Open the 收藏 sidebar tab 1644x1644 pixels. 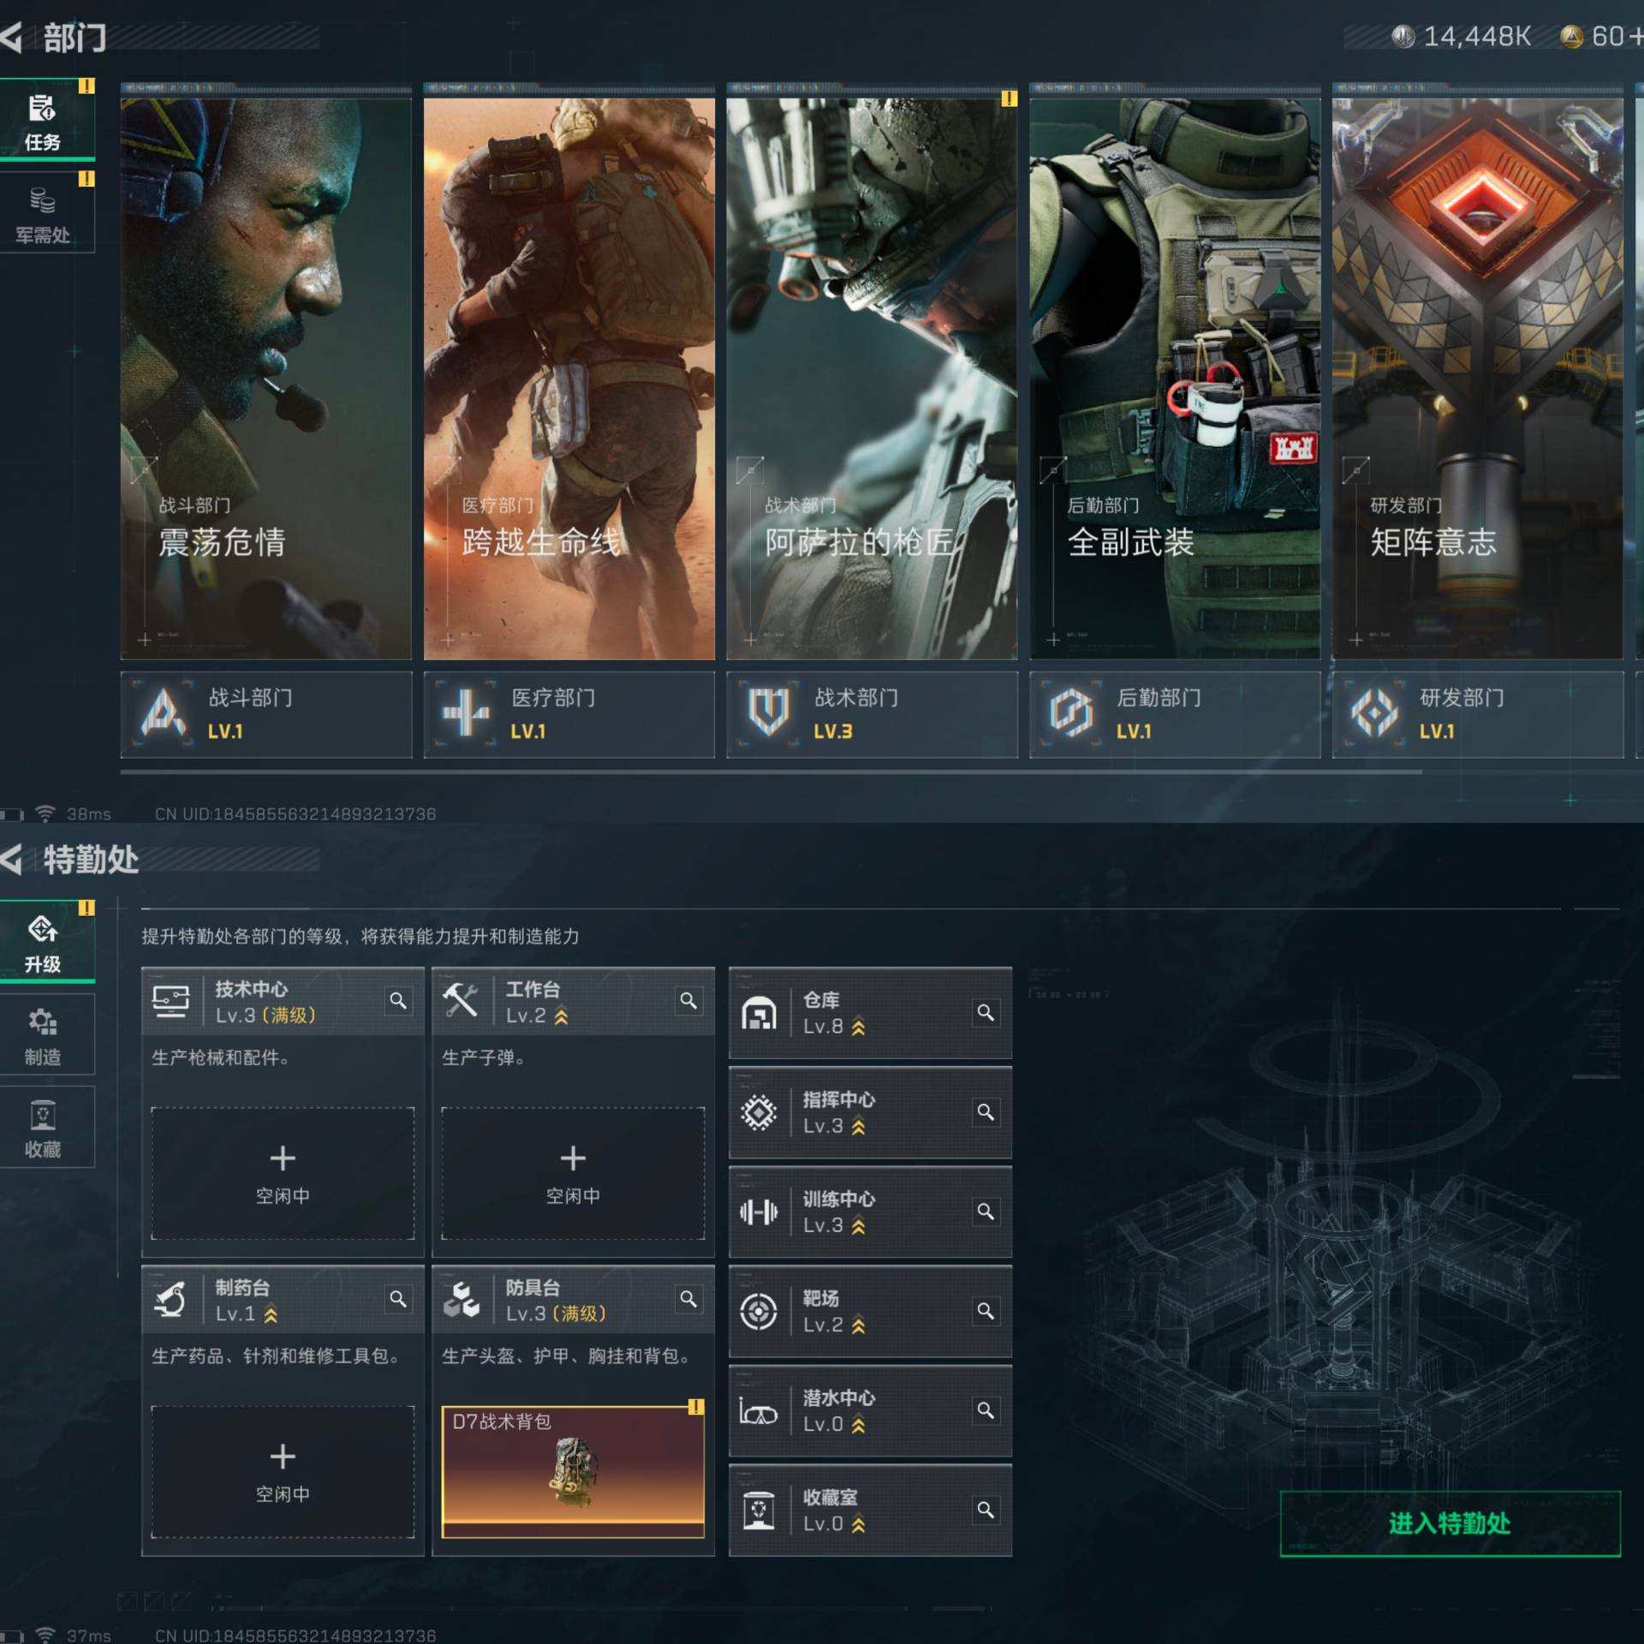pyautogui.click(x=43, y=1129)
